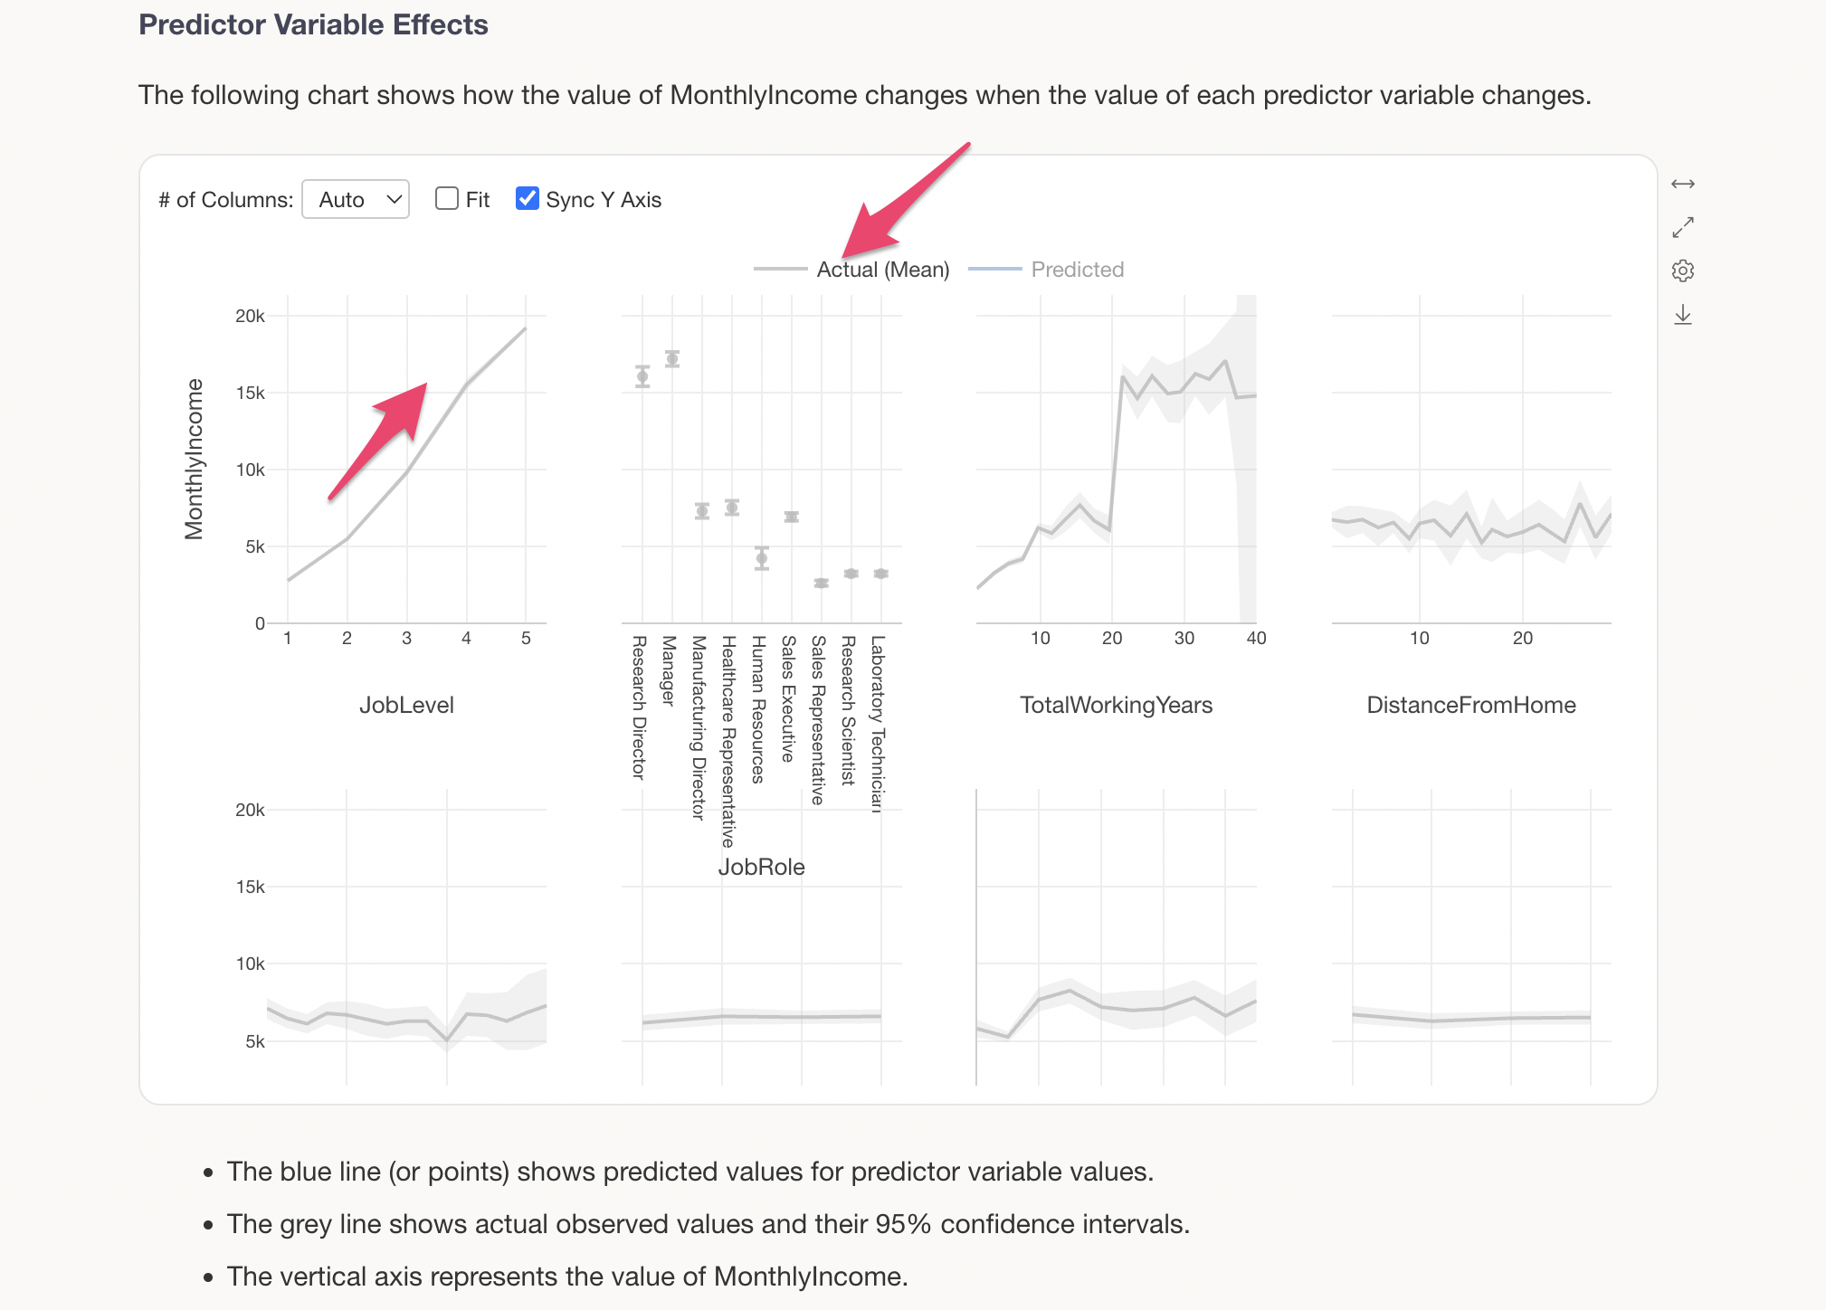This screenshot has width=1826, height=1310.
Task: Click the Research Director data point
Action: pyautogui.click(x=642, y=376)
